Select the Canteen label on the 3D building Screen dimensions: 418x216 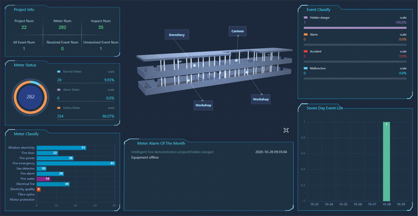point(237,31)
